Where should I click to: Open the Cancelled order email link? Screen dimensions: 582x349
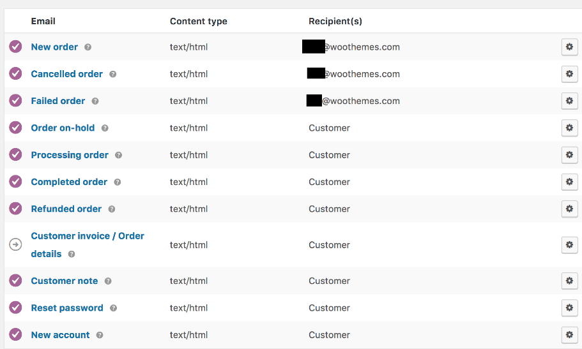[67, 74]
